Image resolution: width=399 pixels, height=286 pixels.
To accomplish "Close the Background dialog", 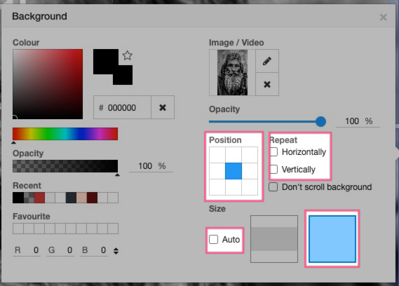I will [x=384, y=18].
